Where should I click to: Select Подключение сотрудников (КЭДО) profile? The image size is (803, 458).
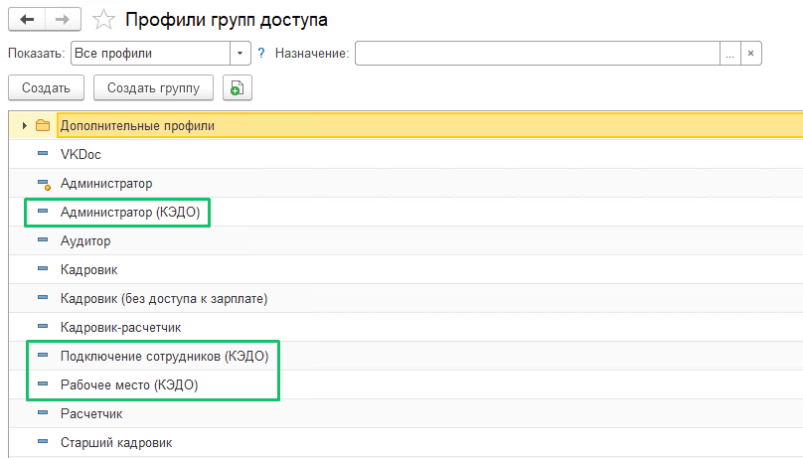164,356
